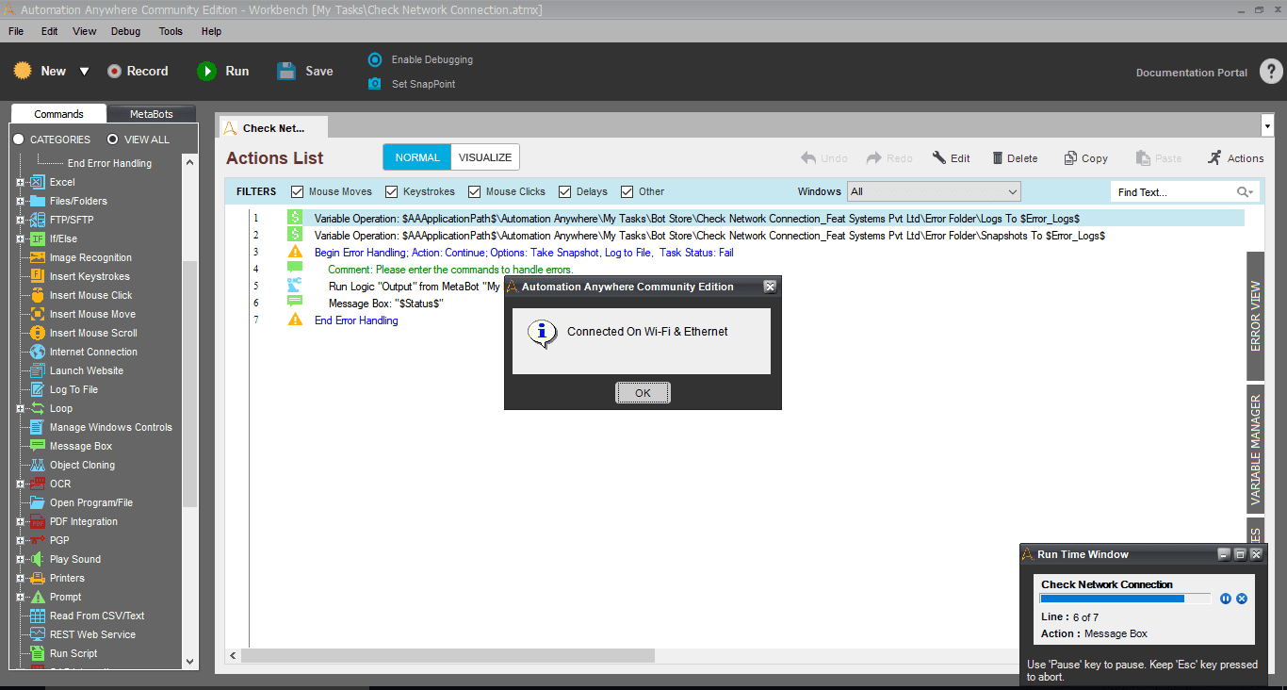
Task: Switch to the MetaBots tab
Action: [x=151, y=114]
